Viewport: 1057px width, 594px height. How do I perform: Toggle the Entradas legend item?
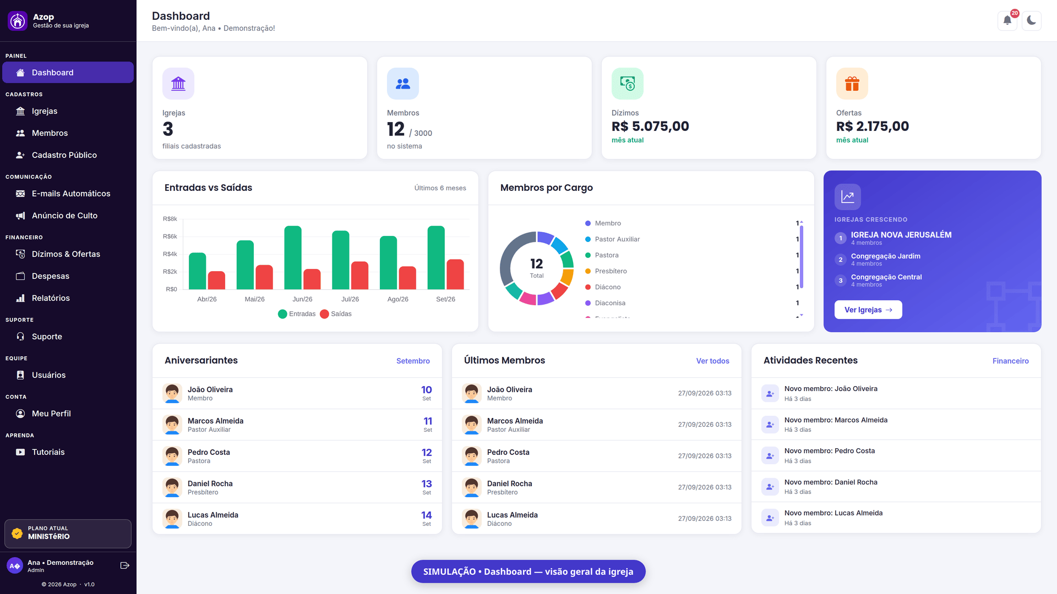pyautogui.click(x=297, y=314)
